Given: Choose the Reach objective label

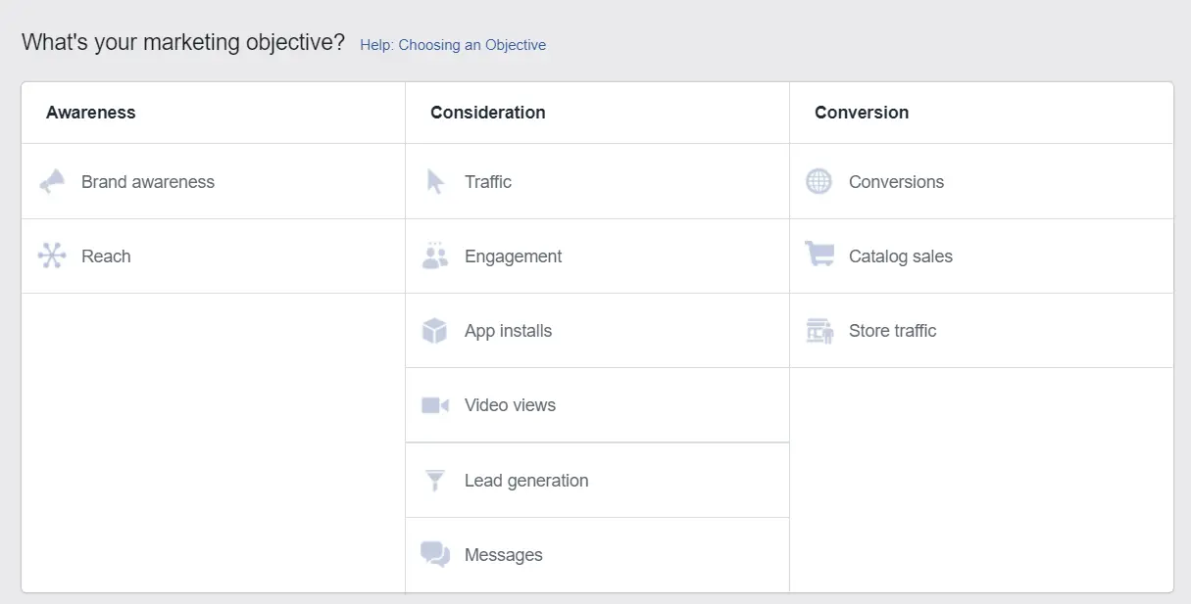Looking at the screenshot, I should (106, 256).
